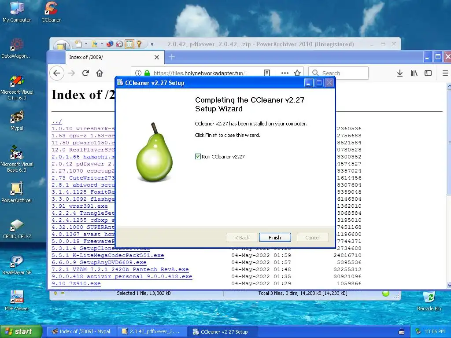The image size is (451, 338).
Task: Select the CPUID CPU-Z desktop icon
Action: click(17, 229)
